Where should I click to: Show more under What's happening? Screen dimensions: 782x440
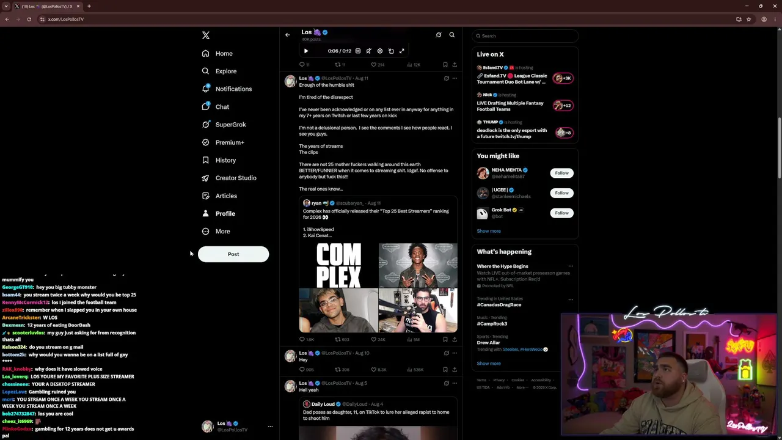click(489, 364)
